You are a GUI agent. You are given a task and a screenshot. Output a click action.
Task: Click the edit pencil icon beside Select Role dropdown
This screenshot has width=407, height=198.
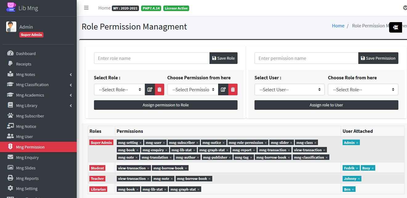[150, 89]
